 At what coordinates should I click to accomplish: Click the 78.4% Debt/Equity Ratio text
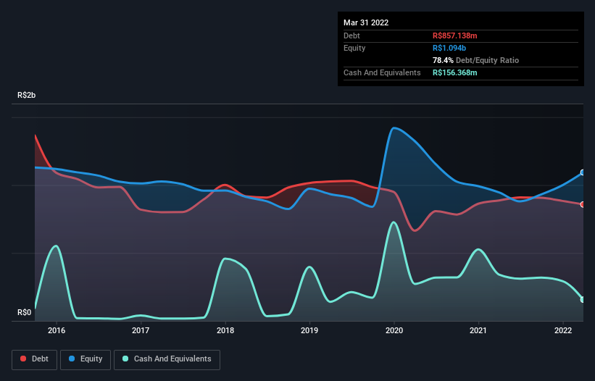(x=476, y=60)
